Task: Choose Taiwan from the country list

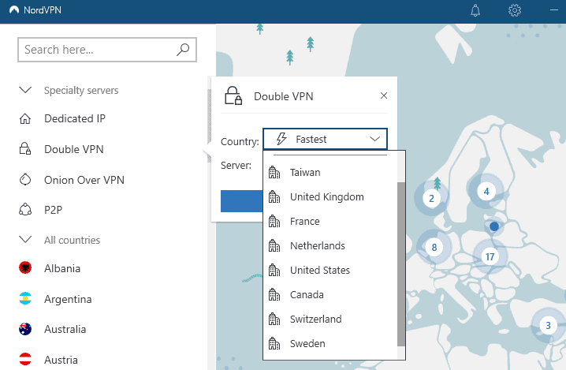Action: (305, 172)
